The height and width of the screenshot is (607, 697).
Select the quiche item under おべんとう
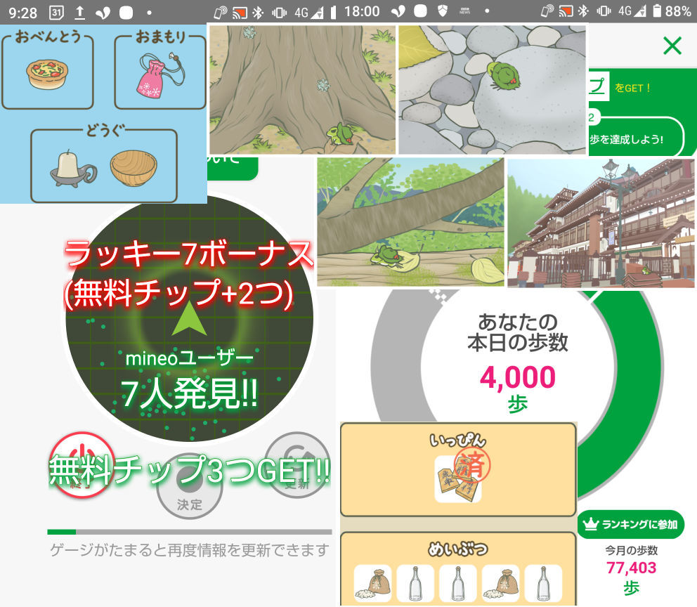47,74
